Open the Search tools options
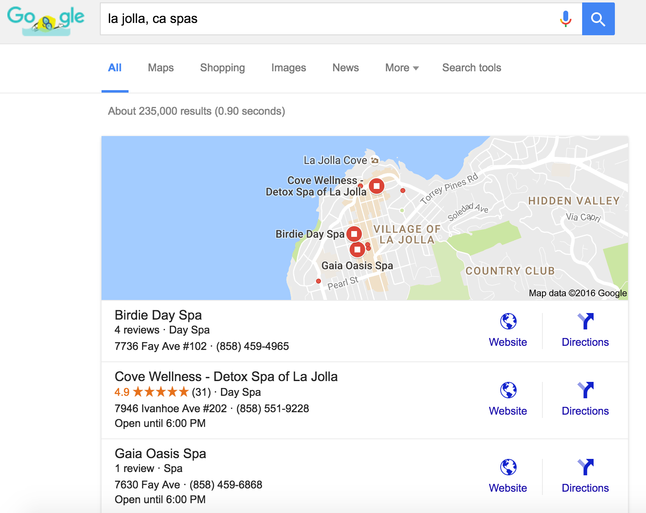This screenshot has width=646, height=513. click(471, 68)
